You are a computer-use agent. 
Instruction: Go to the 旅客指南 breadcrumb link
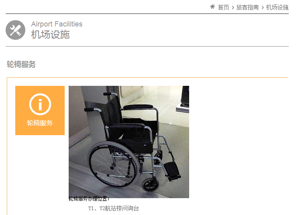click(x=247, y=8)
